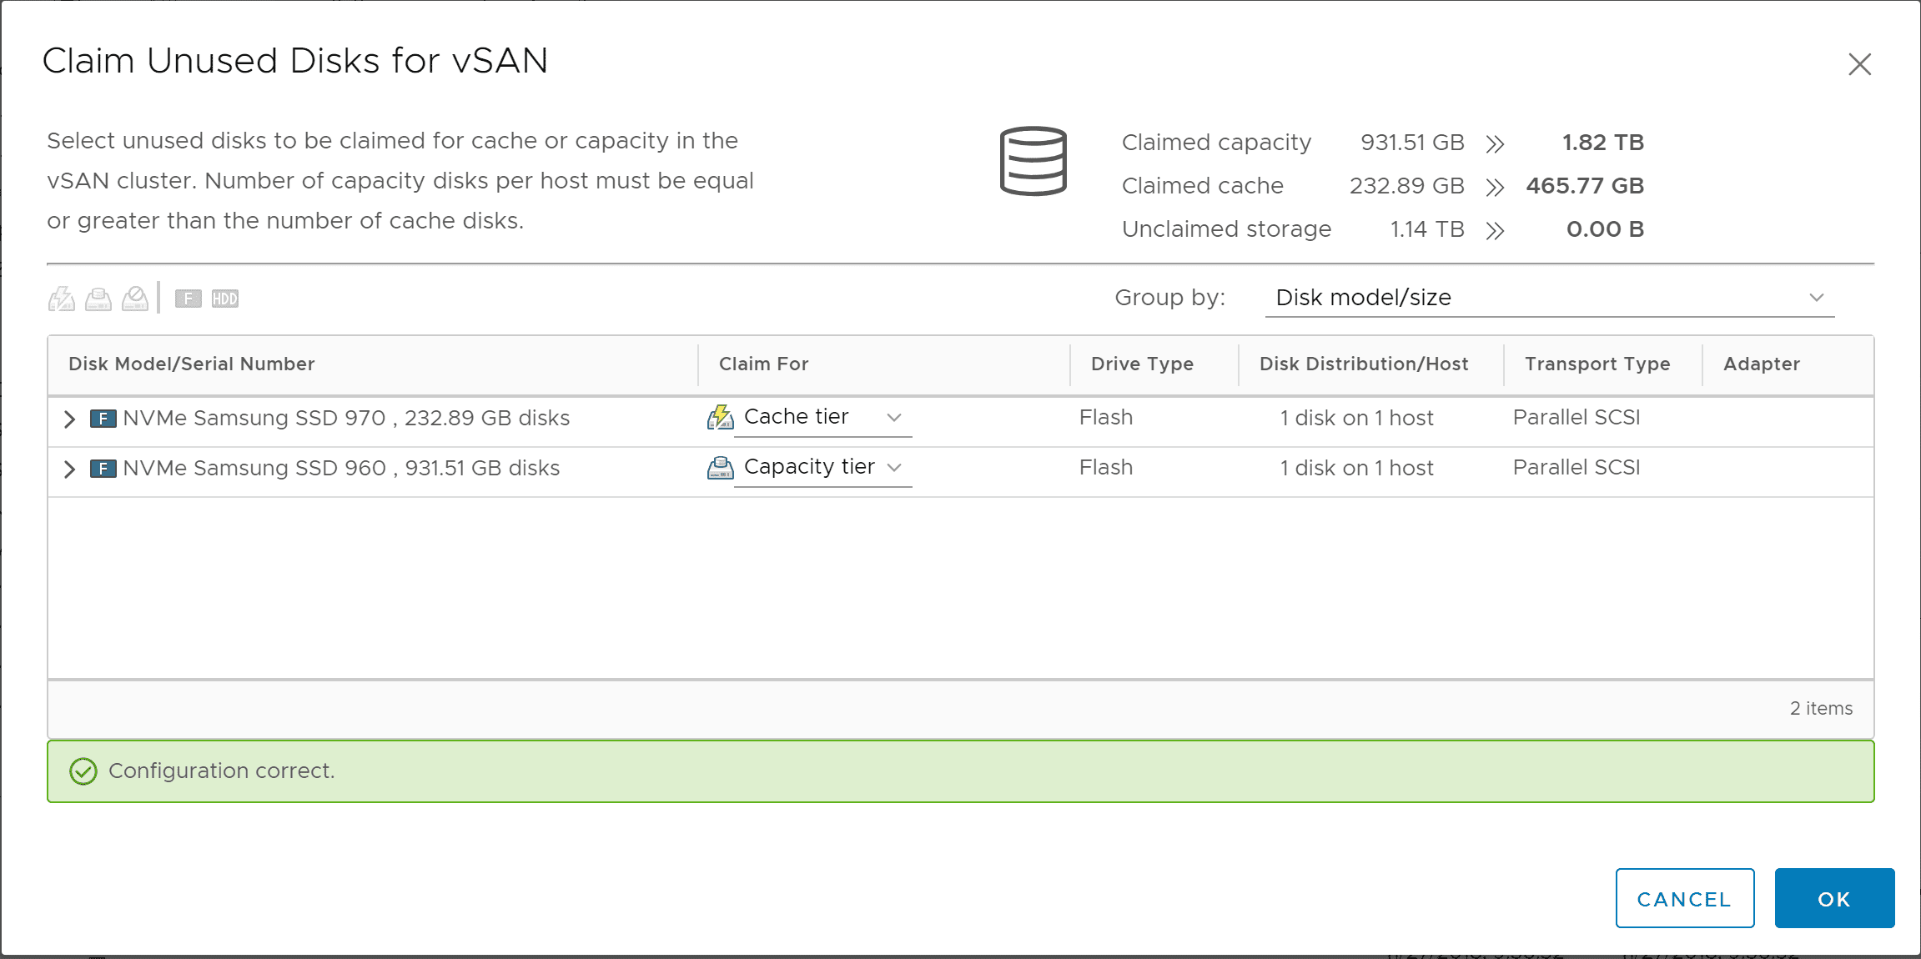Click the do not claim toolbar icon

pos(135,299)
